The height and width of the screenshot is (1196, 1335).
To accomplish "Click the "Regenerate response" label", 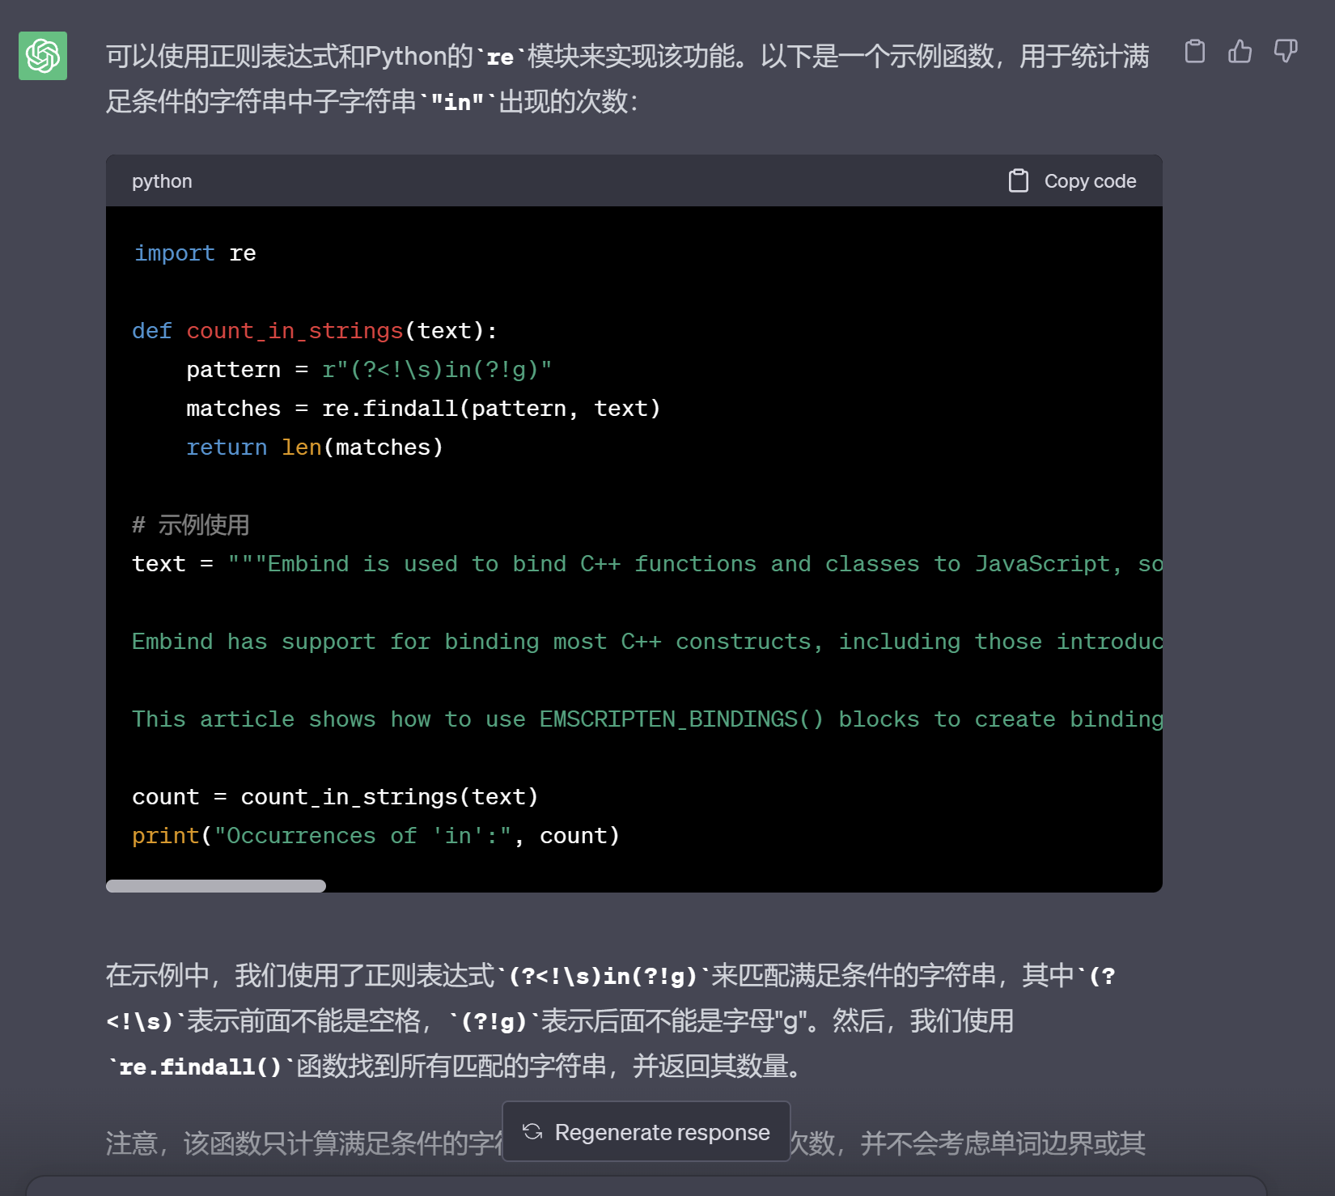I will click(x=662, y=1132).
